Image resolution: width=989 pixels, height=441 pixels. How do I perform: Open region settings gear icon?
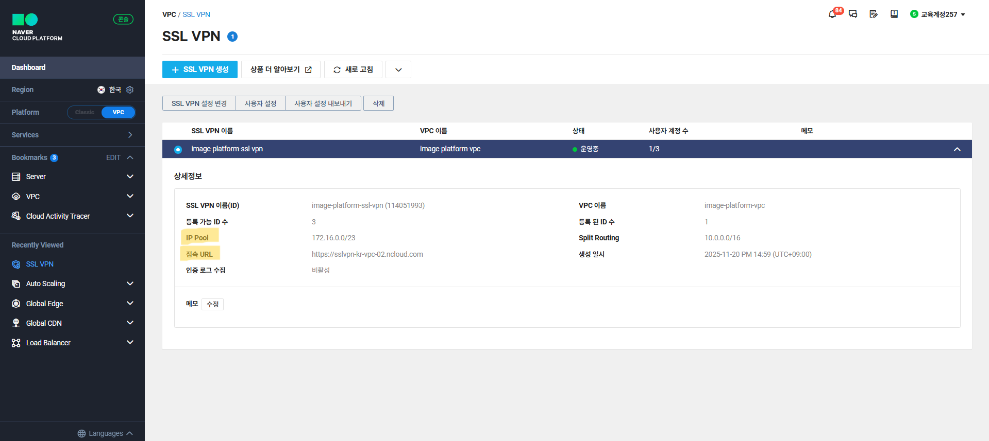[130, 90]
